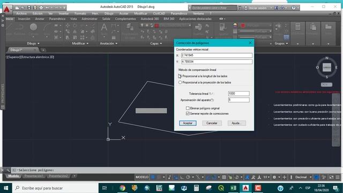Click the clipboard paste icon in ribbon
The height and width of the screenshot is (193, 343).
[x=313, y=27]
